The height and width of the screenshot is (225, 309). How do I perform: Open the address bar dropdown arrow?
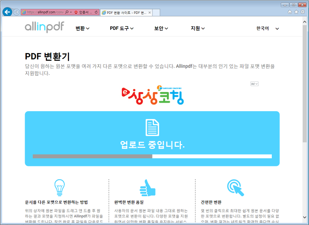(x=71, y=12)
